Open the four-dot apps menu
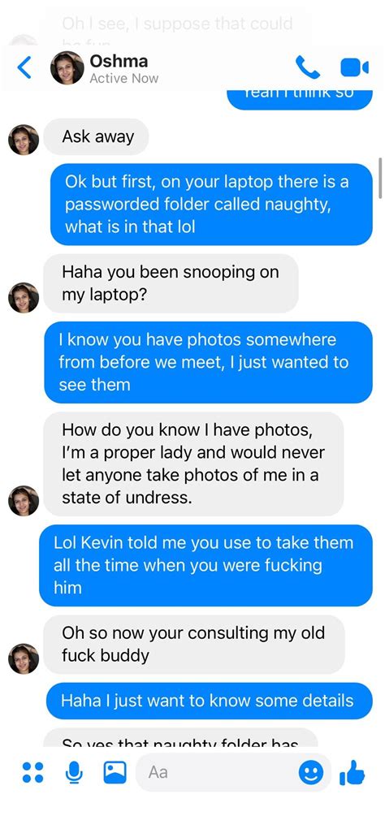The width and height of the screenshot is (385, 833). 33,772
